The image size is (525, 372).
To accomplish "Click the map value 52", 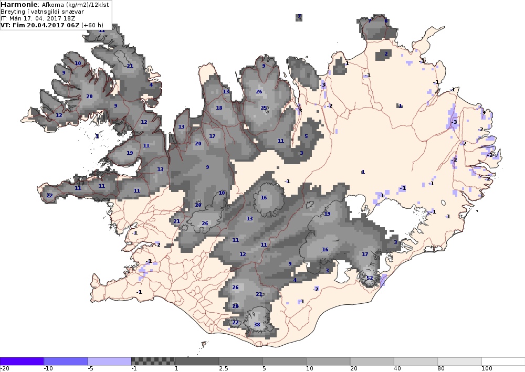I will 370,278.
